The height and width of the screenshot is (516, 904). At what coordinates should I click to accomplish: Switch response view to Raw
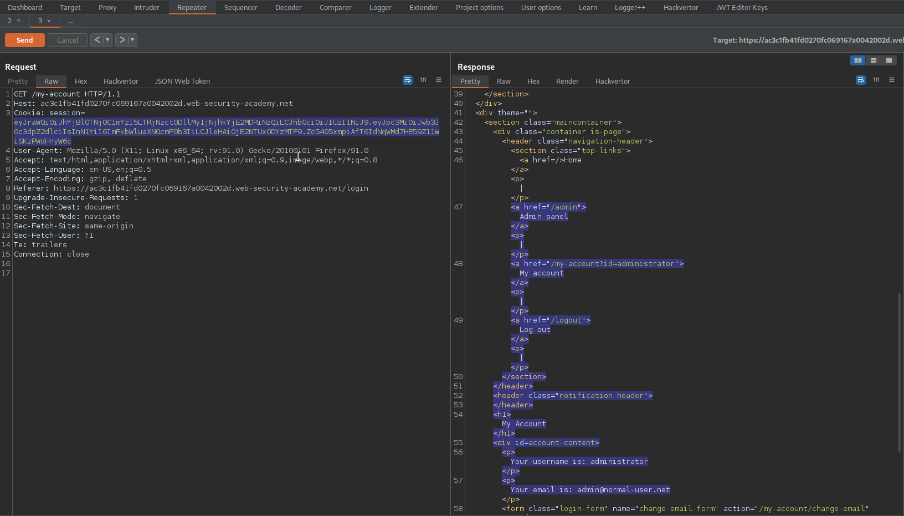coord(504,81)
